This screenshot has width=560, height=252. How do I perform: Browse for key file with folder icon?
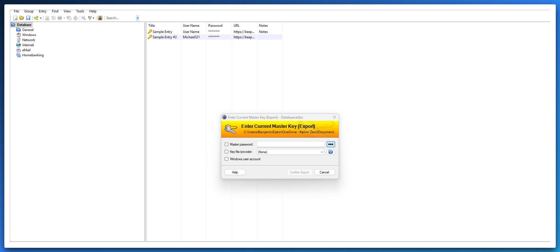coord(331,152)
